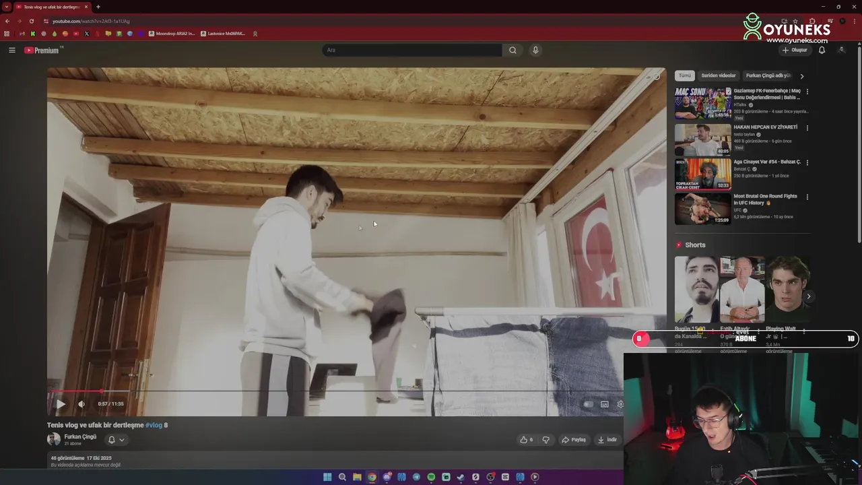Toggle the autoplay switch in player
The height and width of the screenshot is (485, 862).
pos(588,404)
